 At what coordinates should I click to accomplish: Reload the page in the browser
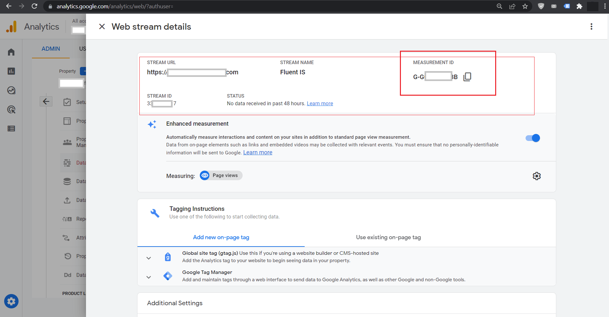pyautogui.click(x=35, y=6)
